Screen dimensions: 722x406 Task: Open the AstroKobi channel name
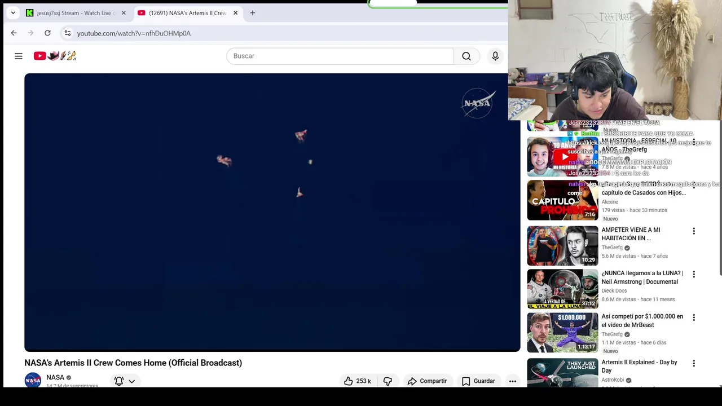tap(613, 380)
